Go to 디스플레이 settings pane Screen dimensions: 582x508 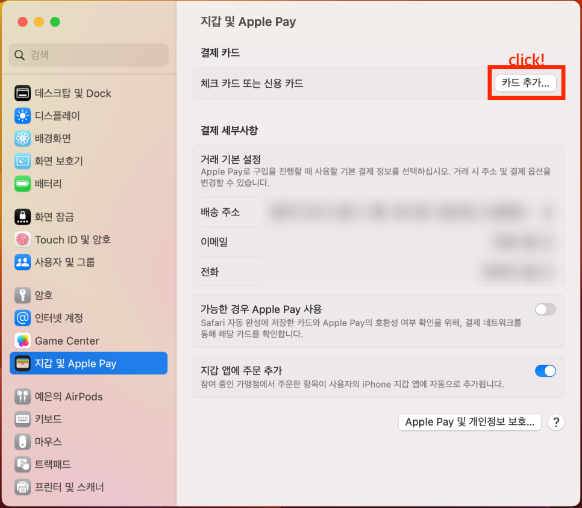click(x=89, y=116)
